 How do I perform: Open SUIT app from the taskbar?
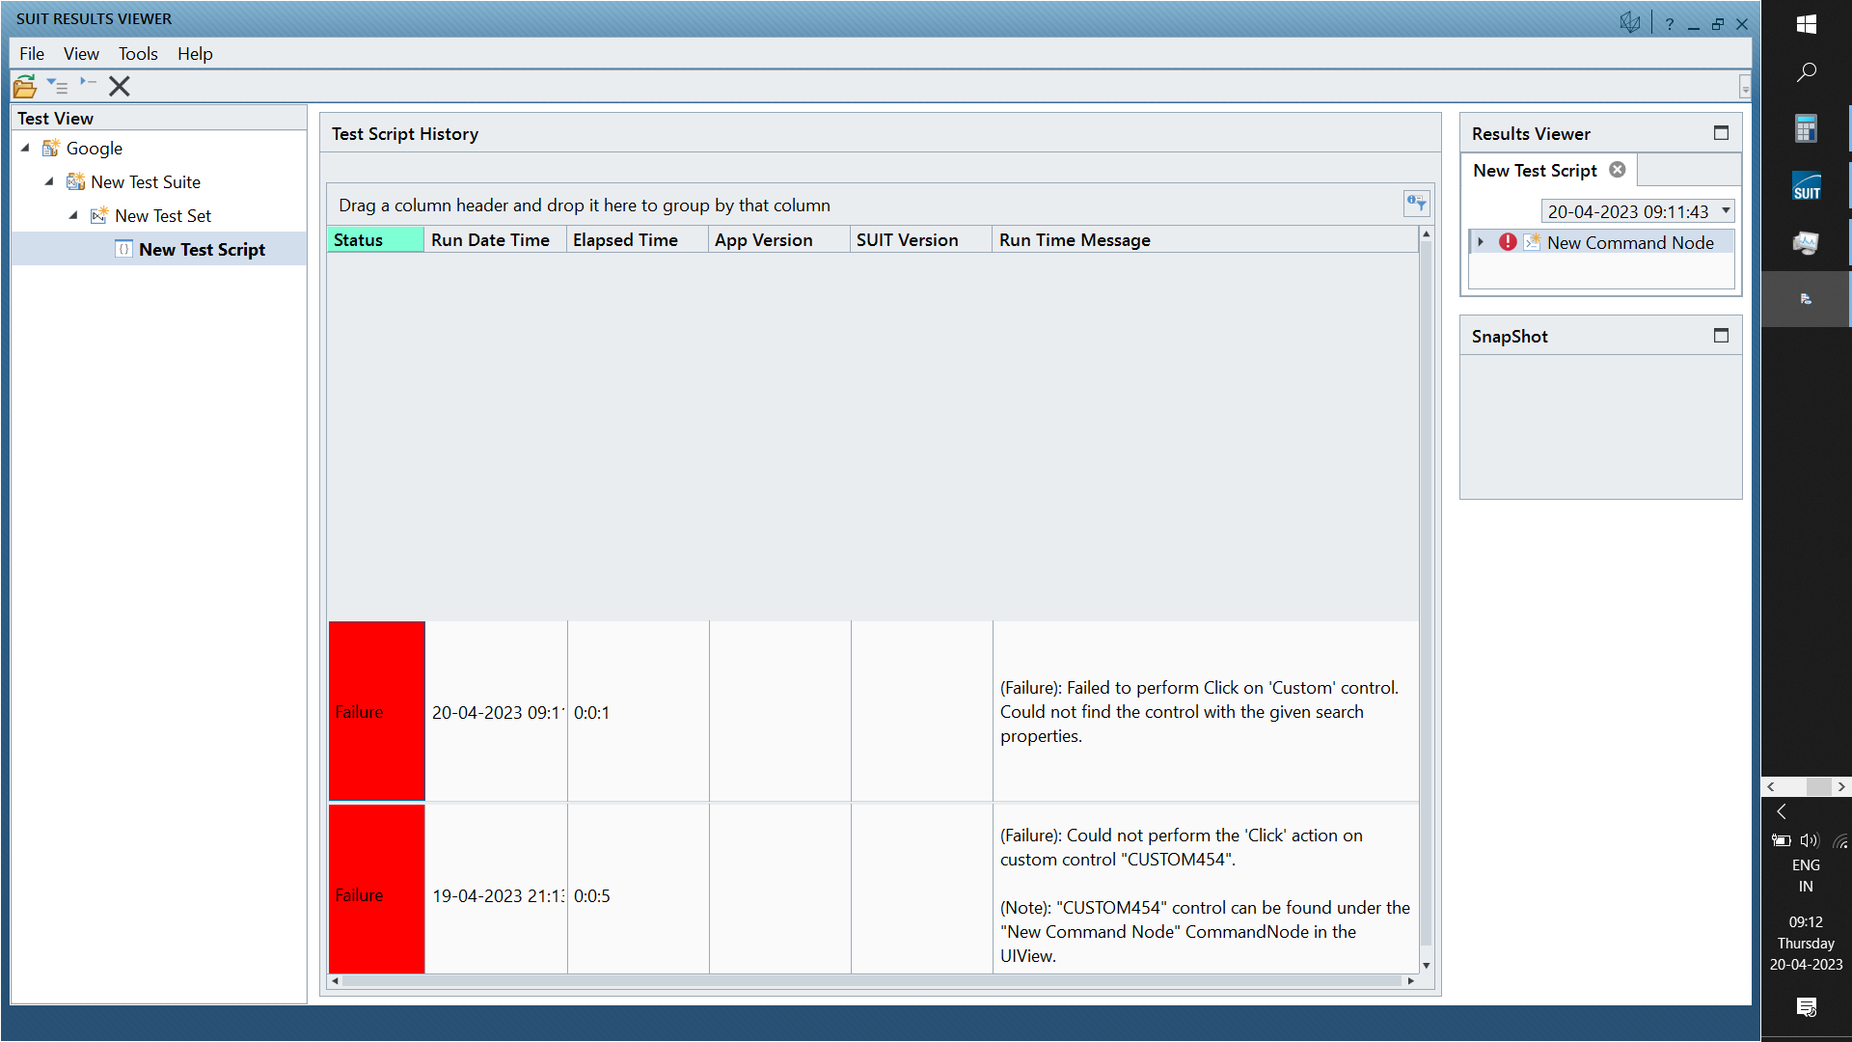coord(1806,186)
